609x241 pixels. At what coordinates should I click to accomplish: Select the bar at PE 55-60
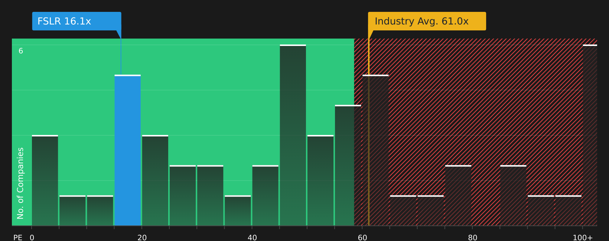point(348,165)
